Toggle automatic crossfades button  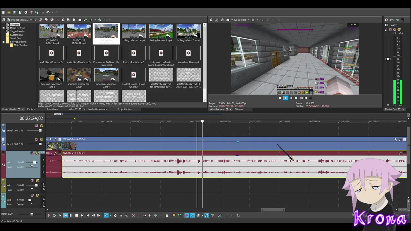(x=192, y=215)
